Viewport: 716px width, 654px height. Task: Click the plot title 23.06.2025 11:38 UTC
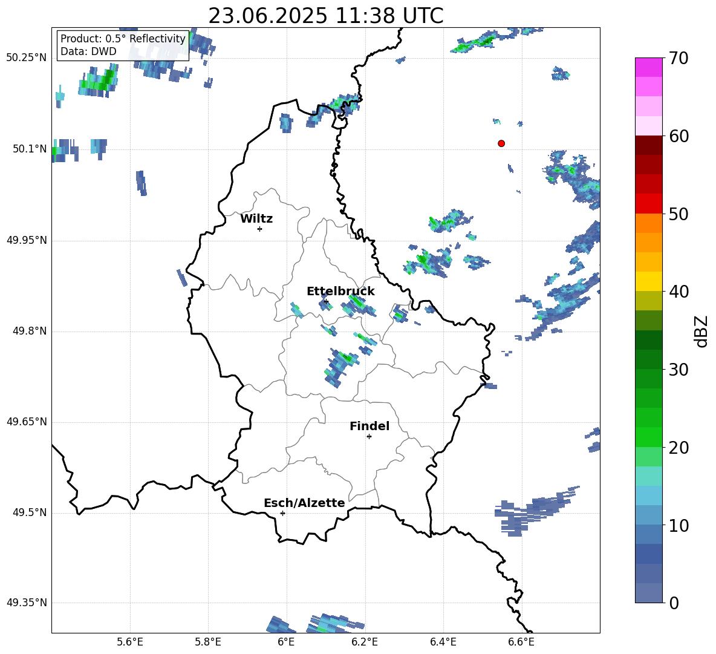coord(325,16)
